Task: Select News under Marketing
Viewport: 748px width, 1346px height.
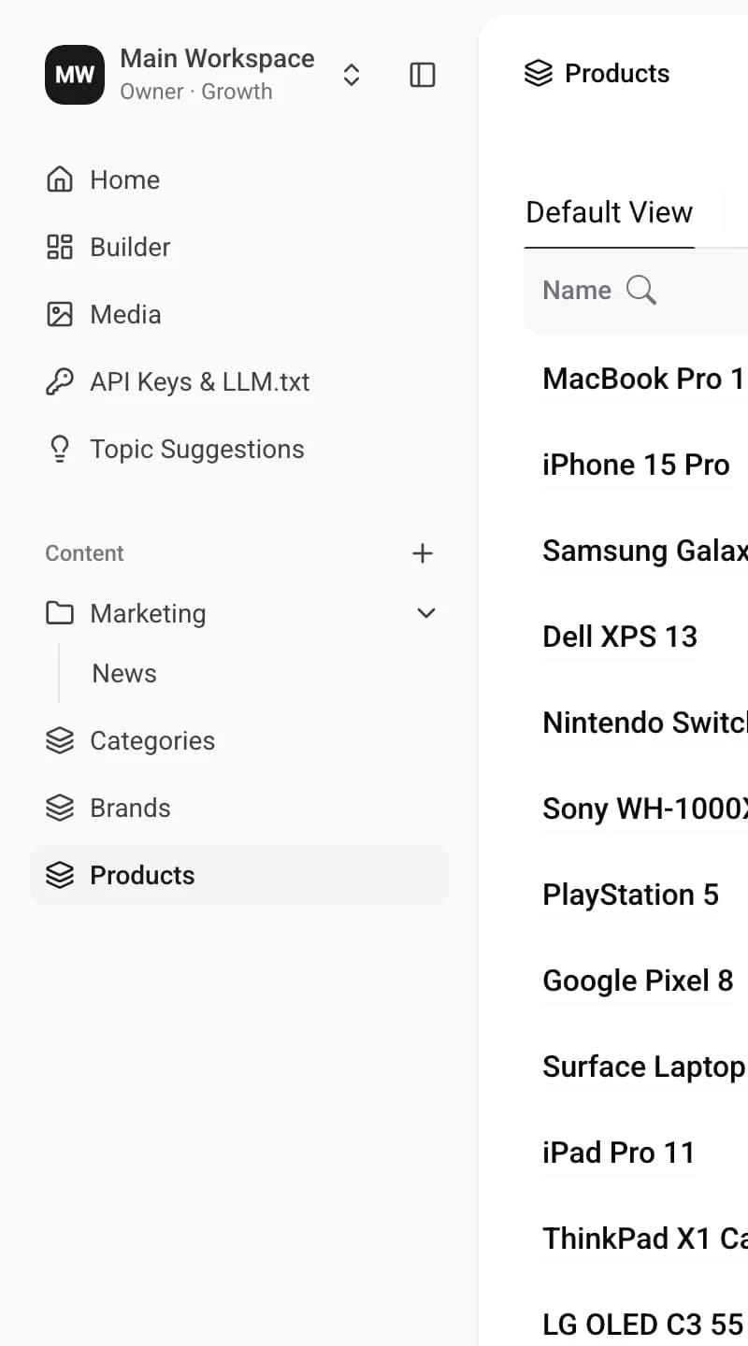Action: pos(124,673)
